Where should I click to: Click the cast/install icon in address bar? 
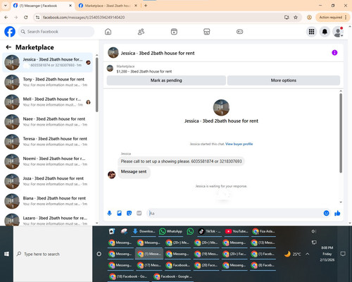287,17
